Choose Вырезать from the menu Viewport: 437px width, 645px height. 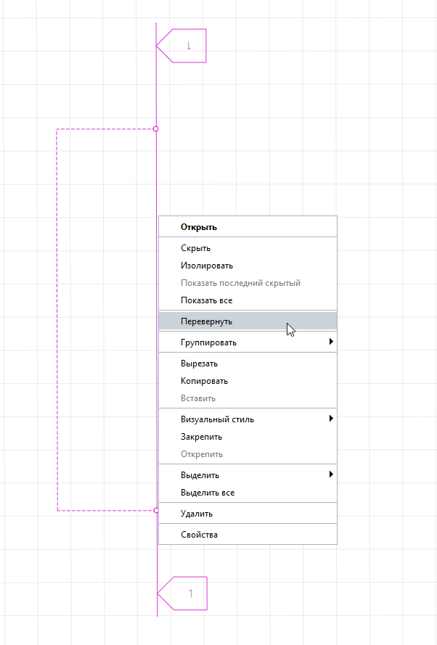[x=199, y=363]
